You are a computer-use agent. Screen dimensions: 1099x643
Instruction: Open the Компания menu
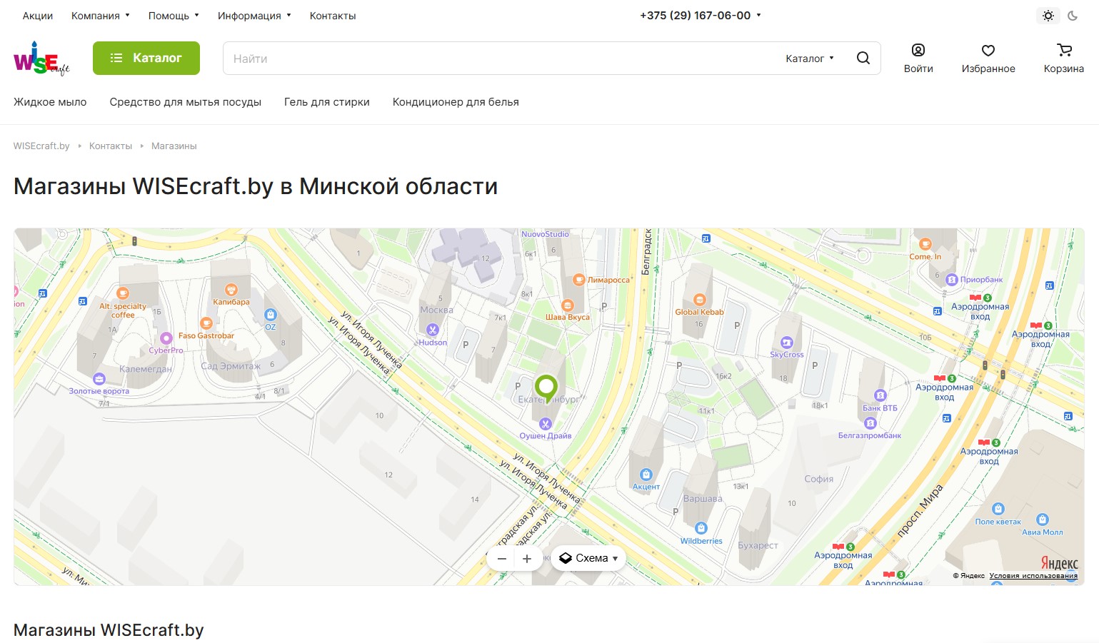pyautogui.click(x=100, y=16)
